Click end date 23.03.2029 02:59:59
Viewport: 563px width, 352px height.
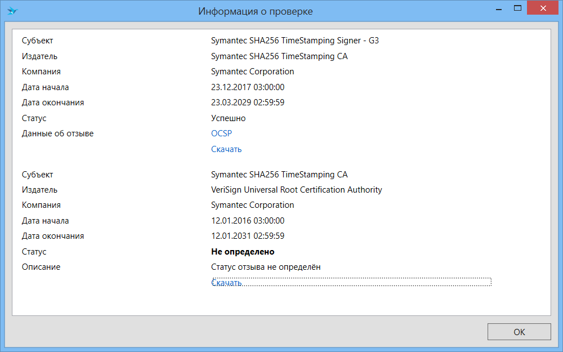(x=248, y=103)
